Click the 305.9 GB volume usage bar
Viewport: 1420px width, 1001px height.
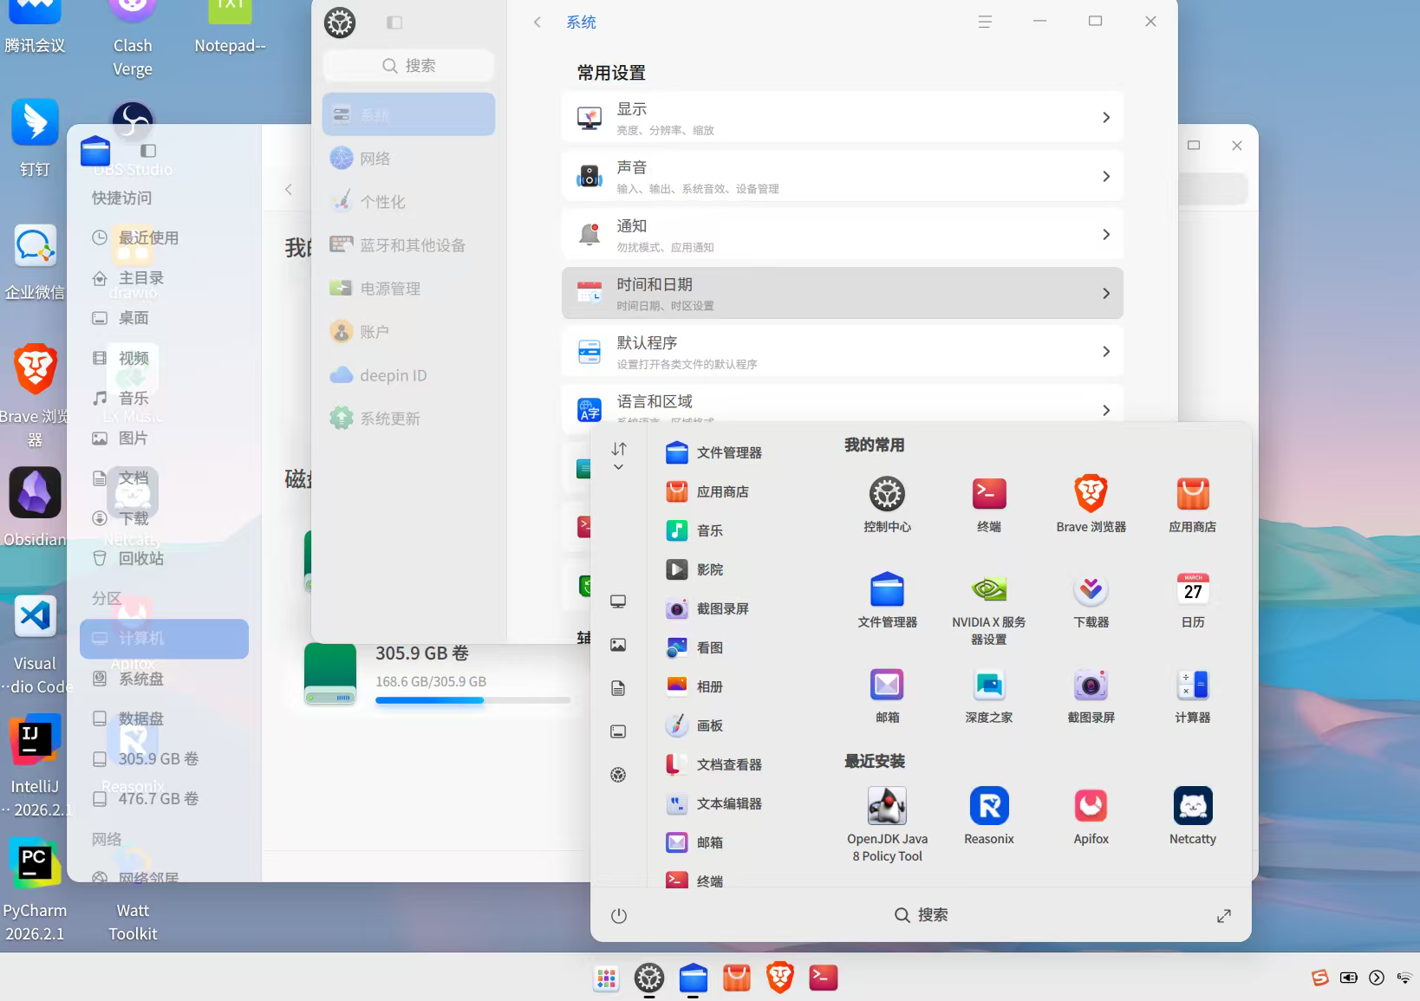473,700
